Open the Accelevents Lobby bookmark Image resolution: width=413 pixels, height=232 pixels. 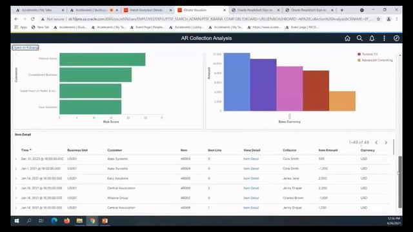pyautogui.click(x=186, y=27)
